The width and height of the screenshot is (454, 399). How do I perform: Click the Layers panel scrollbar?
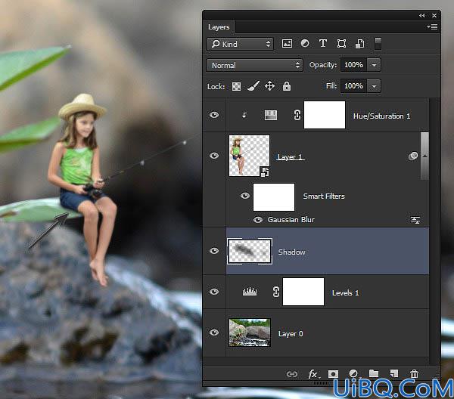coord(434,231)
